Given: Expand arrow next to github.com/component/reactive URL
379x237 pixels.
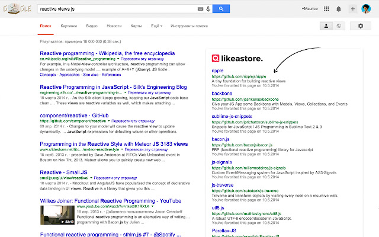Looking at the screenshot, I should [109, 121].
